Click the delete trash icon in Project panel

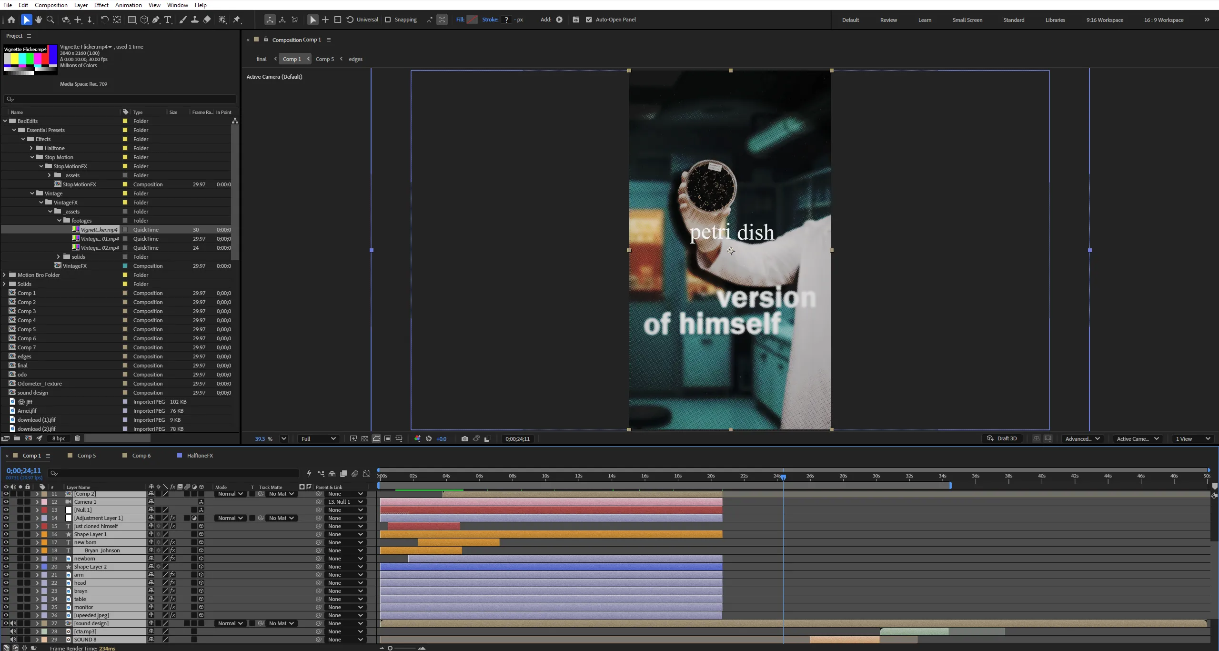[77, 438]
